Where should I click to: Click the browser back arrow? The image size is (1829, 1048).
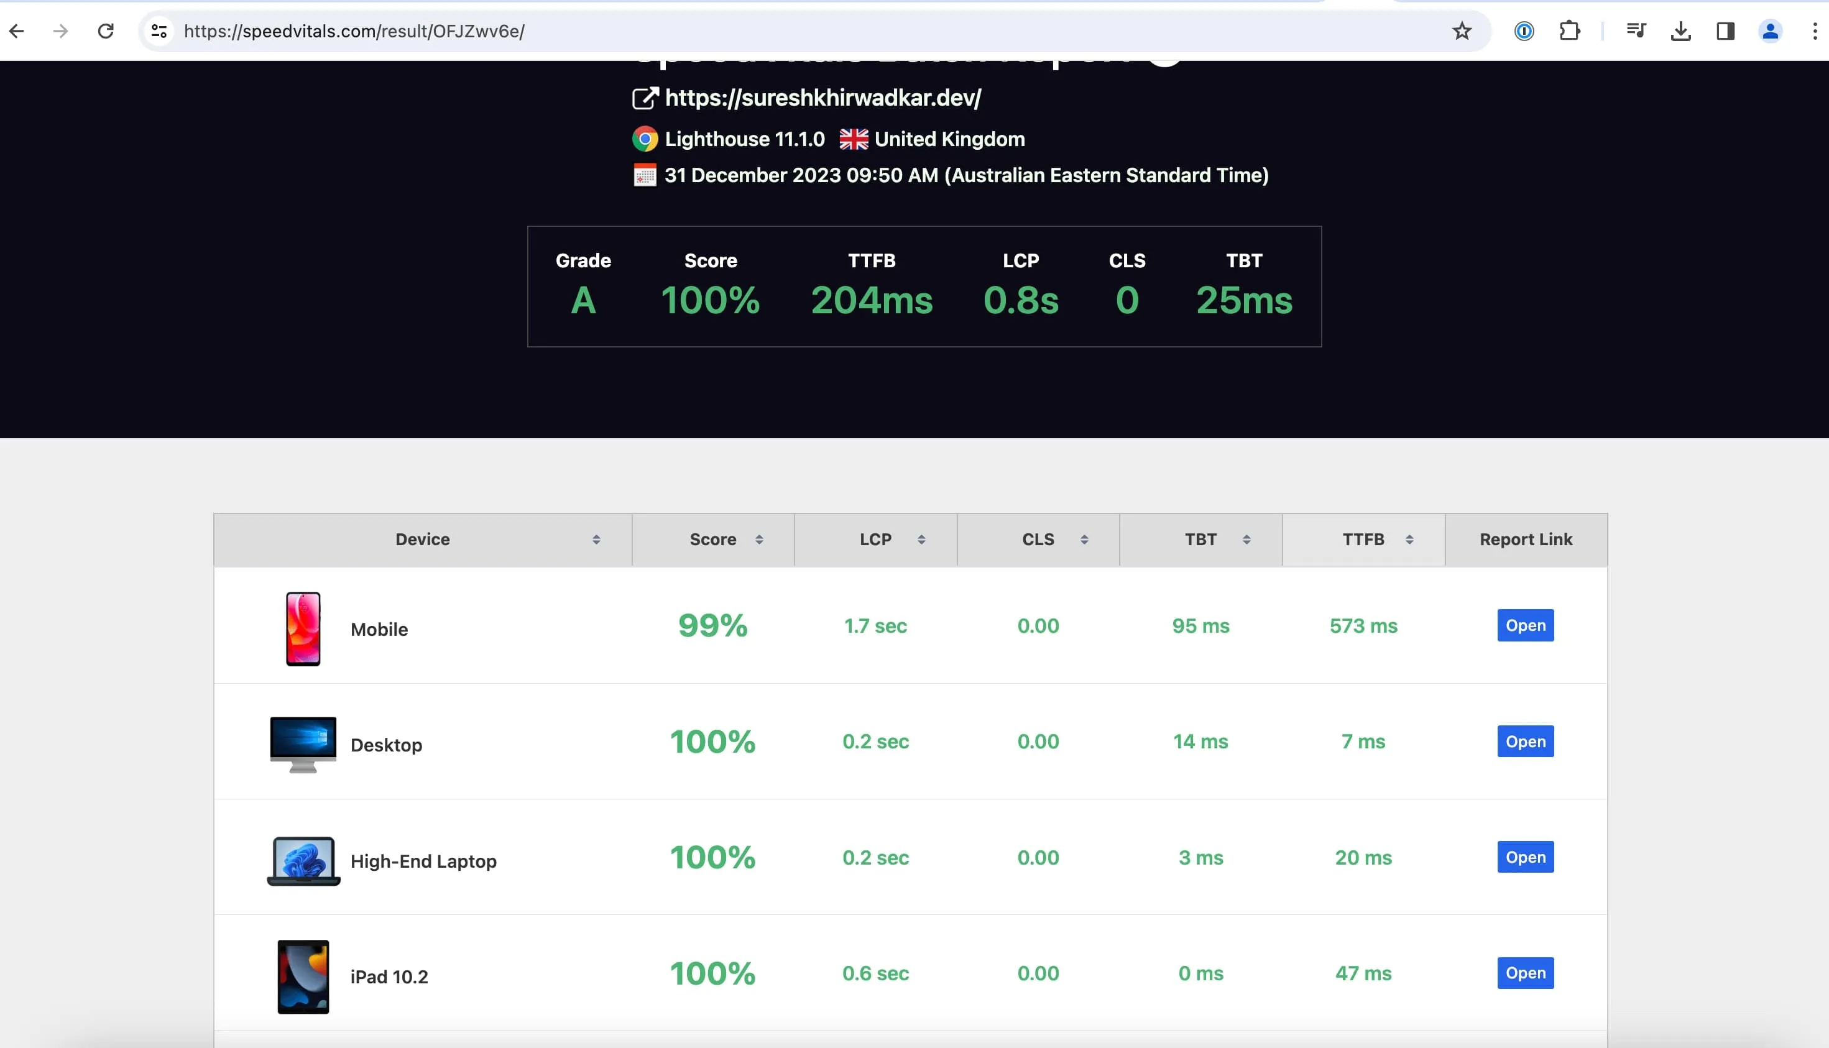[x=17, y=31]
